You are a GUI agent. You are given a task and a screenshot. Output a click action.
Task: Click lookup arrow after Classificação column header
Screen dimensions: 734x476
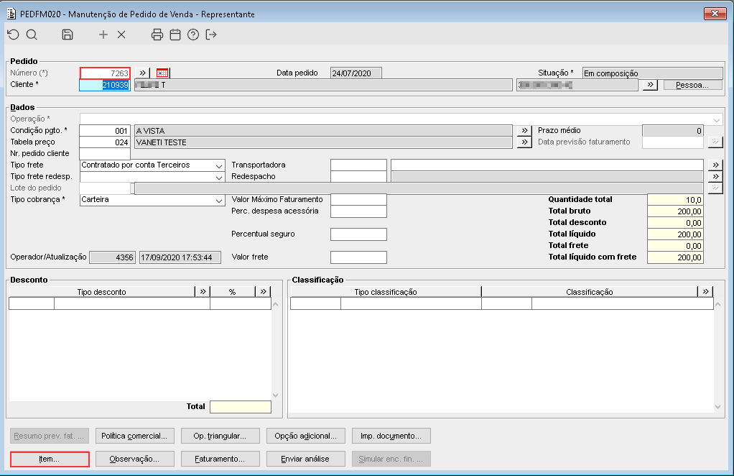[705, 291]
